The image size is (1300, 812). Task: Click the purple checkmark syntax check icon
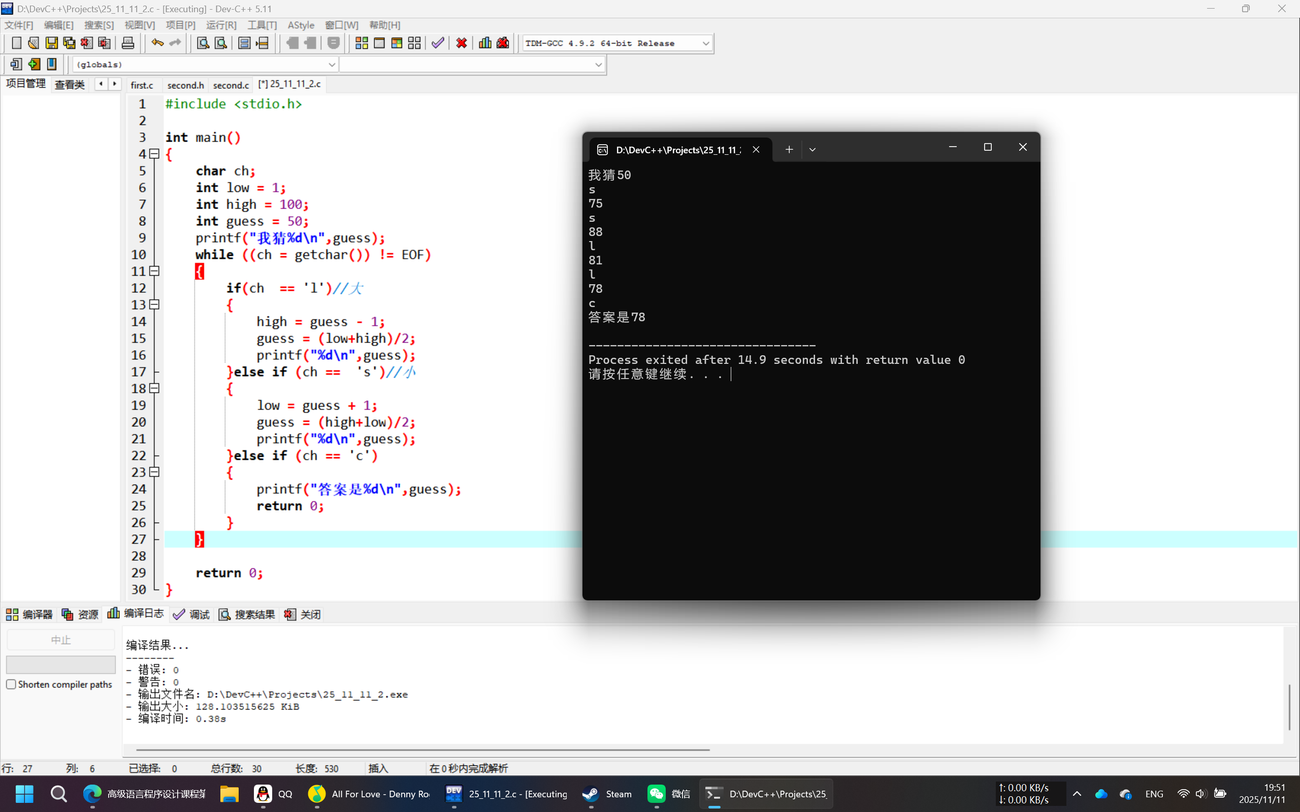(438, 43)
